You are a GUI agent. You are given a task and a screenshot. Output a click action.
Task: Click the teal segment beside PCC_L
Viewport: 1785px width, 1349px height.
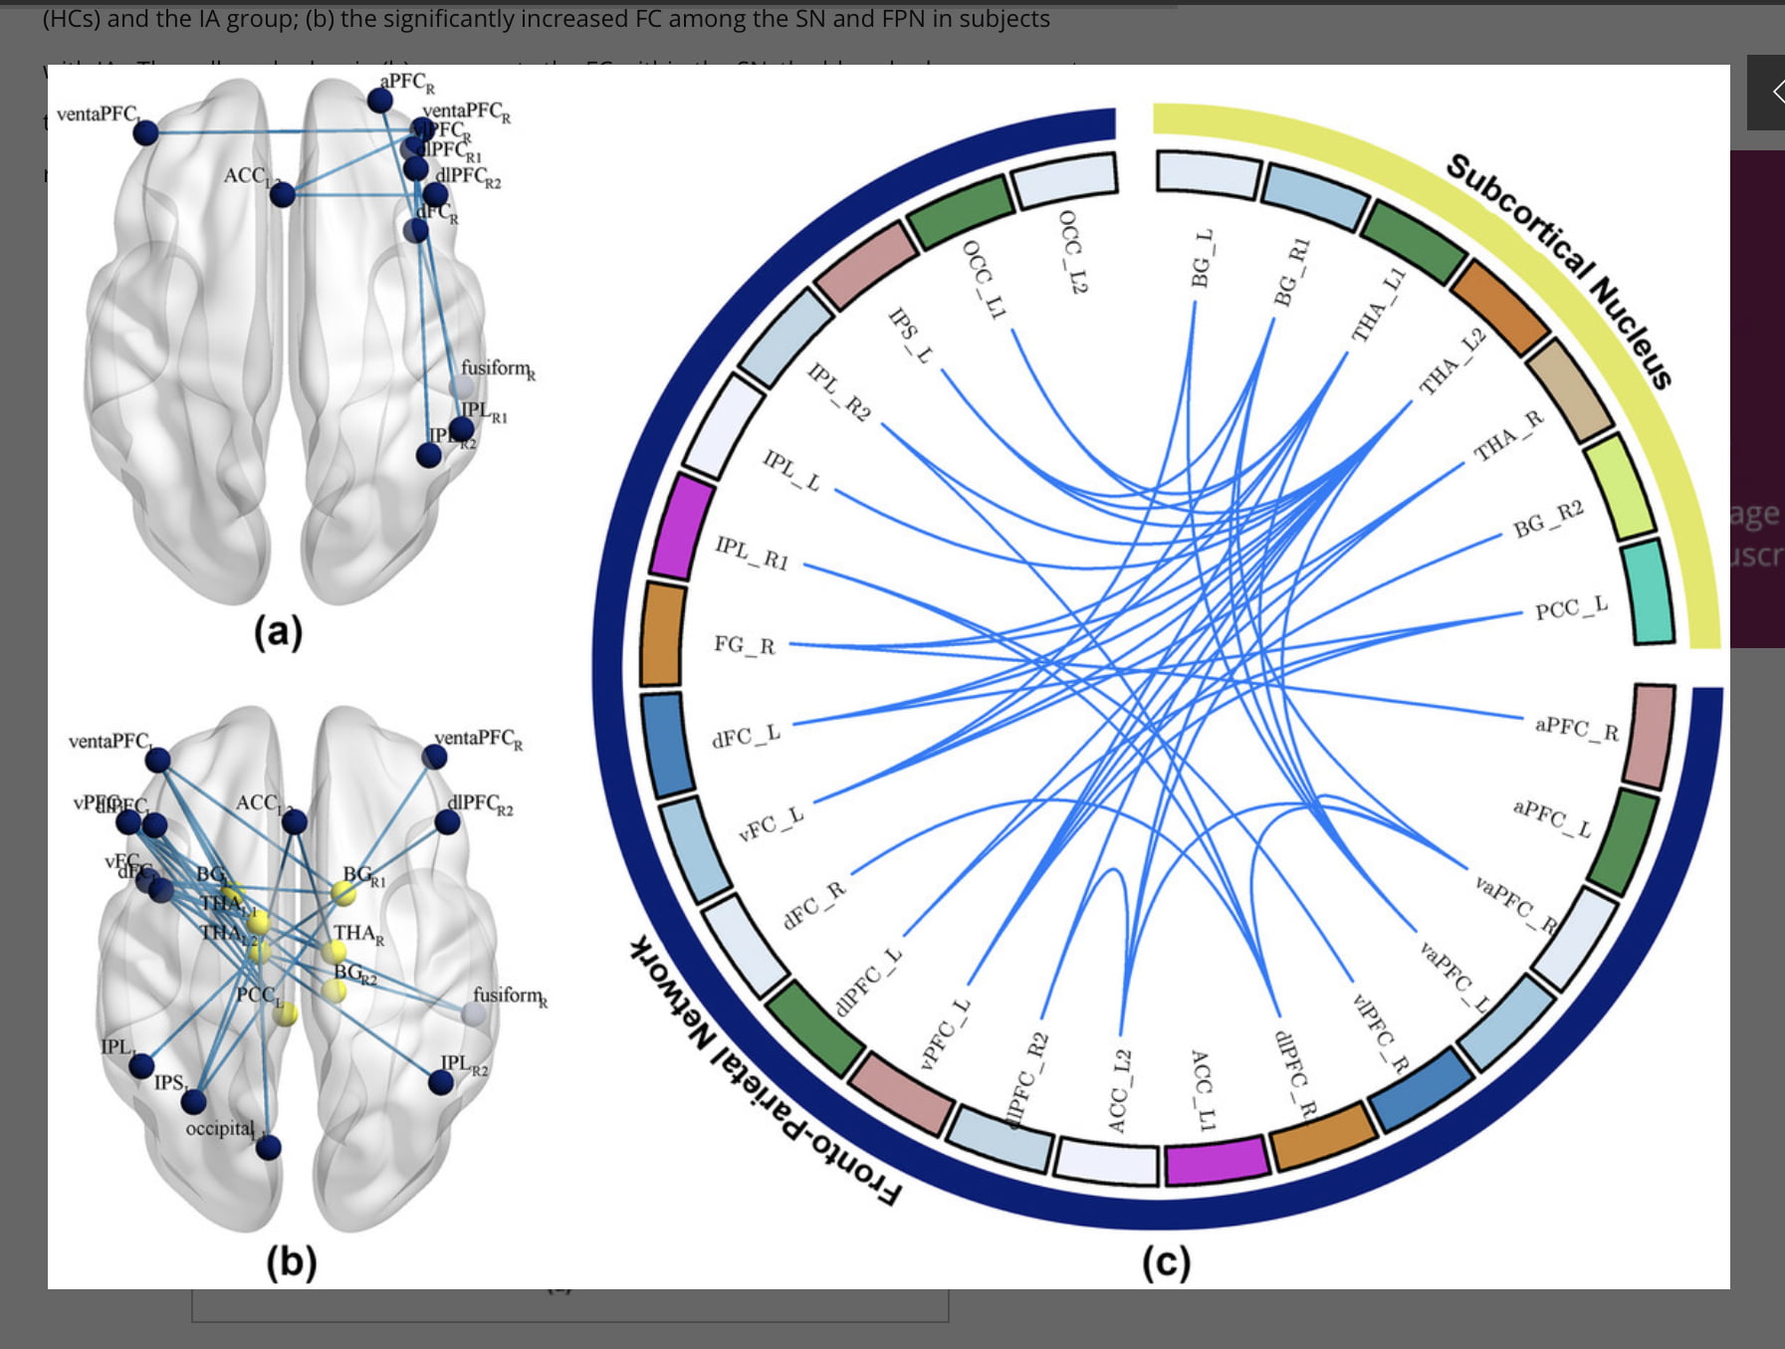(1648, 592)
